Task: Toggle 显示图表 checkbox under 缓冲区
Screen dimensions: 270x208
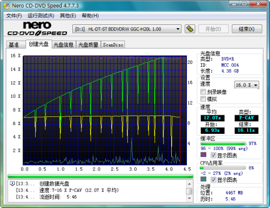Action: pos(213,155)
